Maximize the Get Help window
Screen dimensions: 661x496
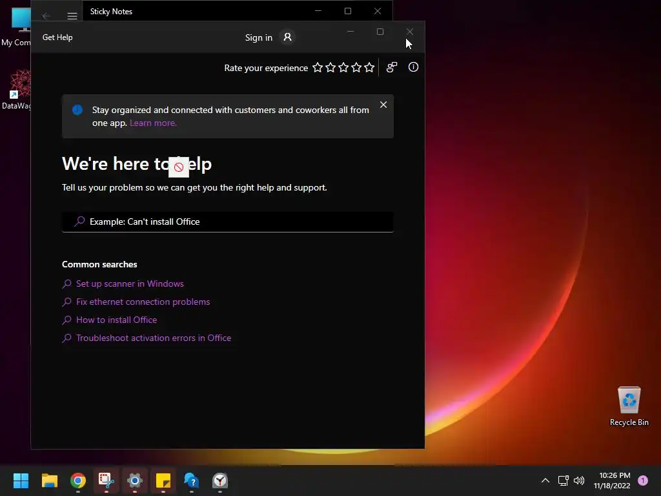[x=380, y=32]
